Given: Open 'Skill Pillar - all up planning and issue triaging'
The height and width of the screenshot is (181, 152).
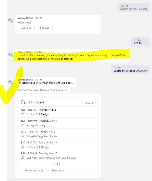Looking at the screenshot, I should click(x=51, y=158).
